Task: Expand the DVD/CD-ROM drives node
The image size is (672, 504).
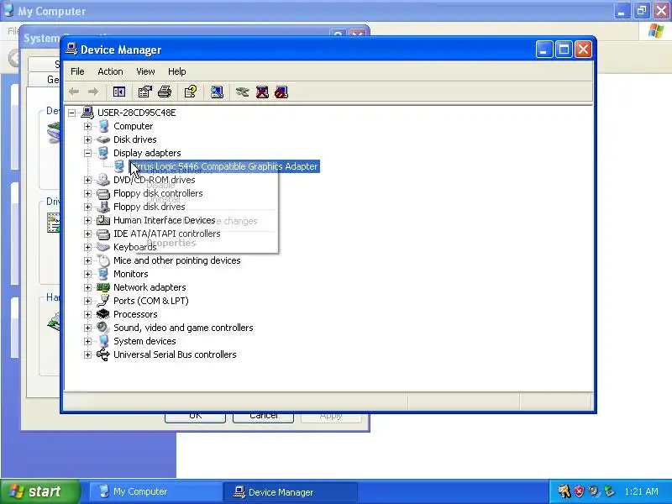Action: (x=88, y=180)
